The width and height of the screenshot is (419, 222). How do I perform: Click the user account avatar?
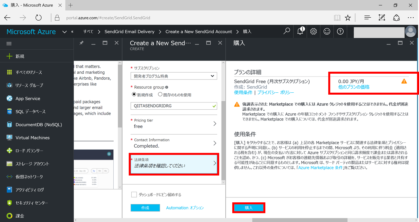point(411,31)
